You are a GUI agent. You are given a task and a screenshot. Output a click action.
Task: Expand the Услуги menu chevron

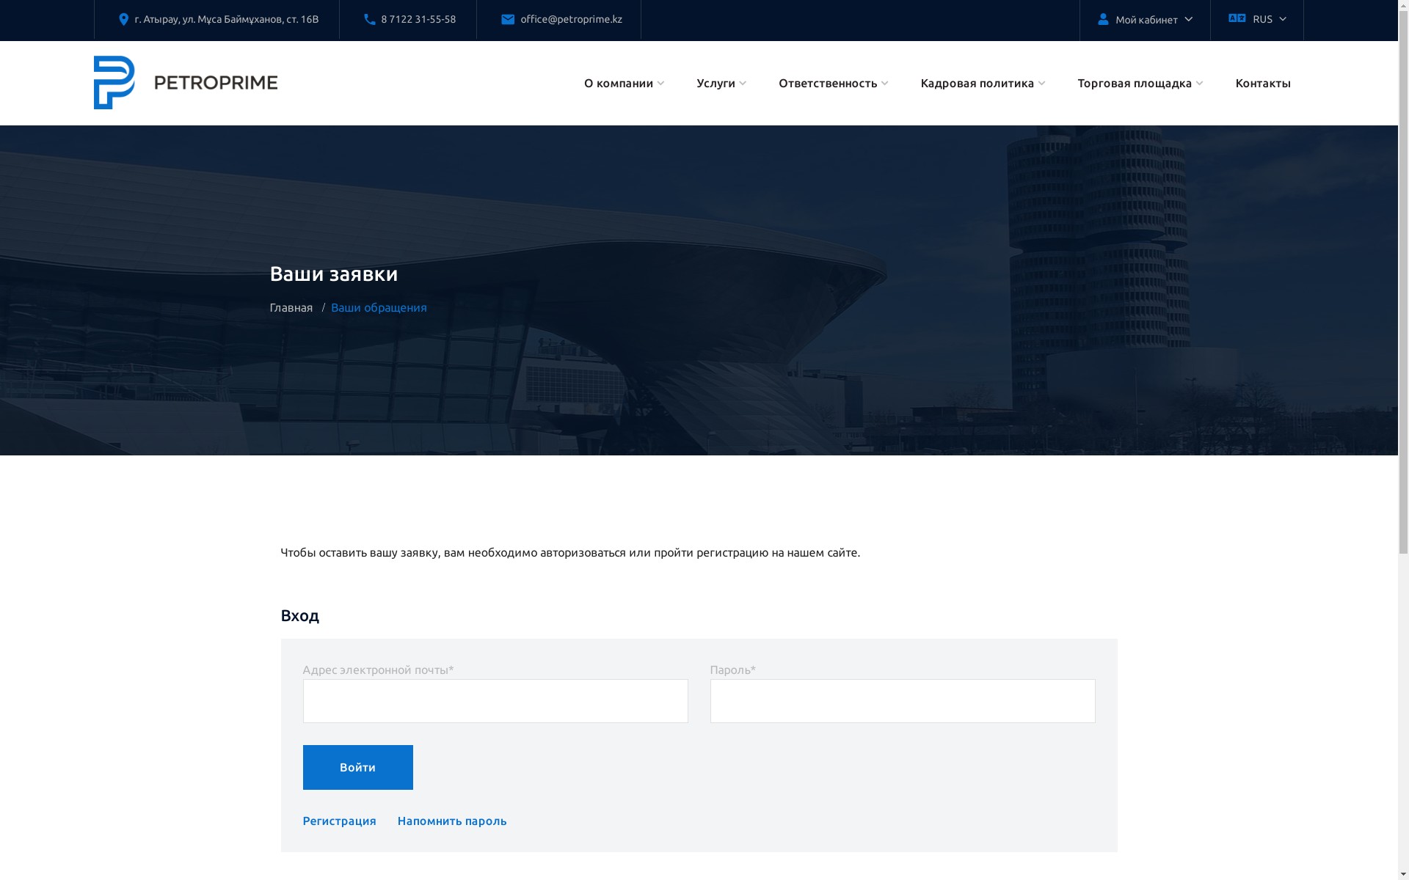pyautogui.click(x=743, y=84)
